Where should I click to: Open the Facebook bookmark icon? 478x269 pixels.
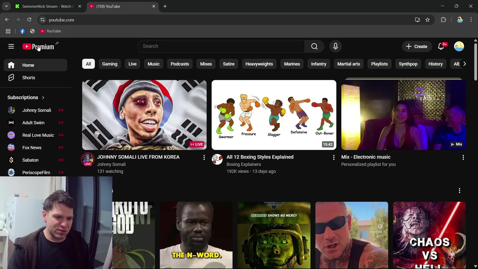22,31
